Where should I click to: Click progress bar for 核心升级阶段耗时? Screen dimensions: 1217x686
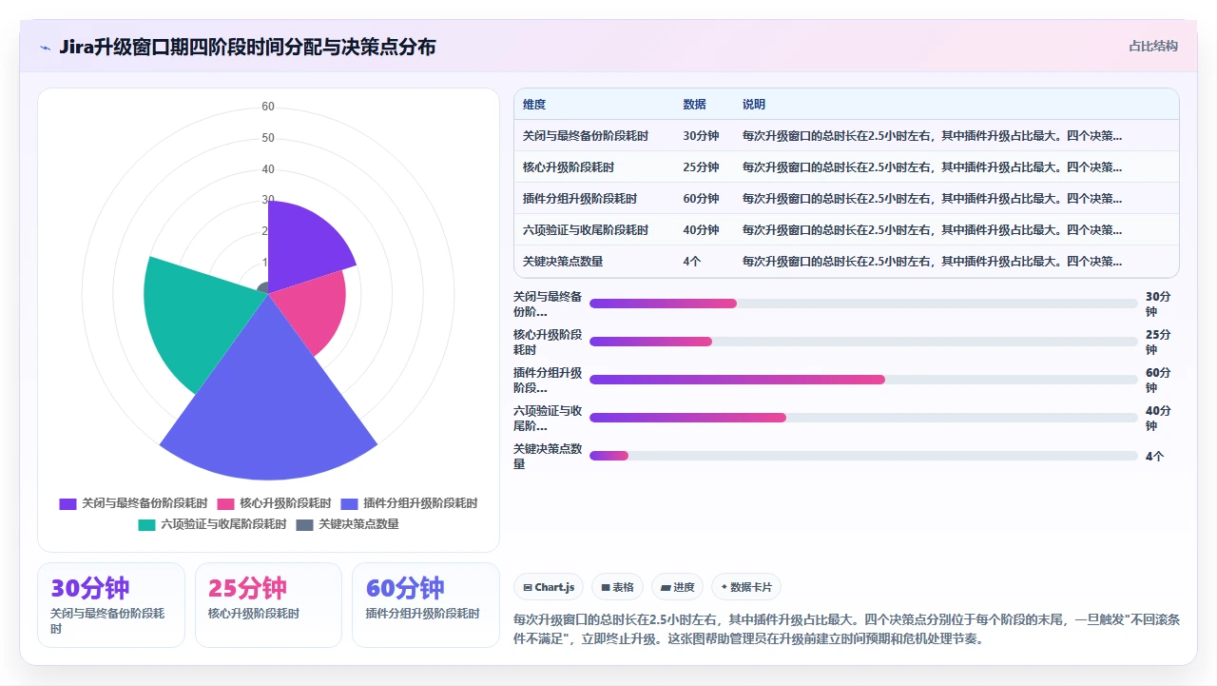tap(863, 342)
